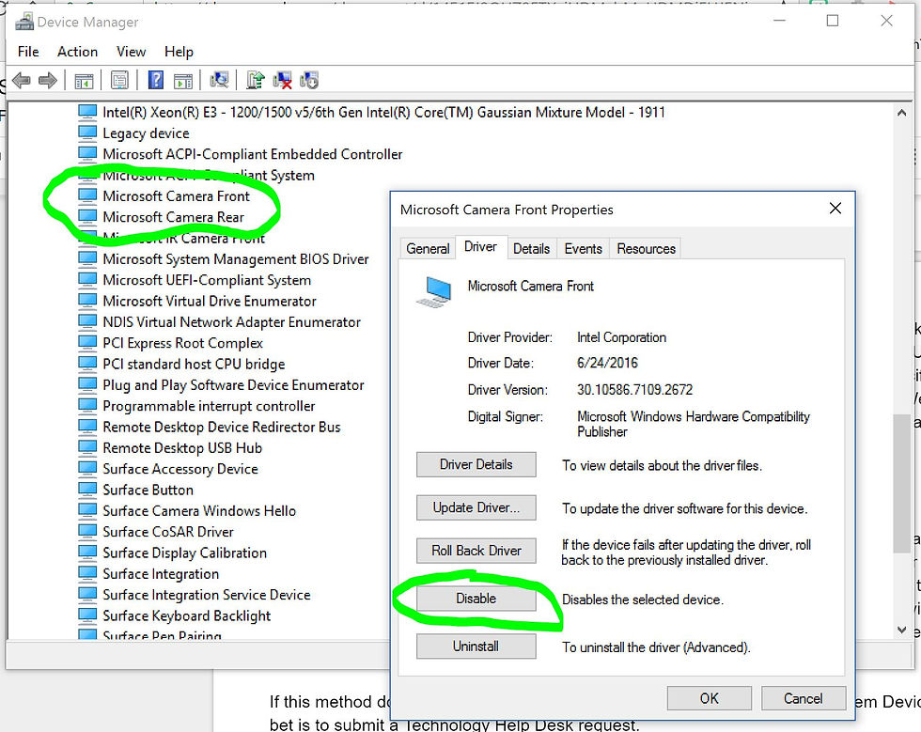921x732 pixels.
Task: Click the Back arrow toolbar icon
Action: tap(21, 80)
